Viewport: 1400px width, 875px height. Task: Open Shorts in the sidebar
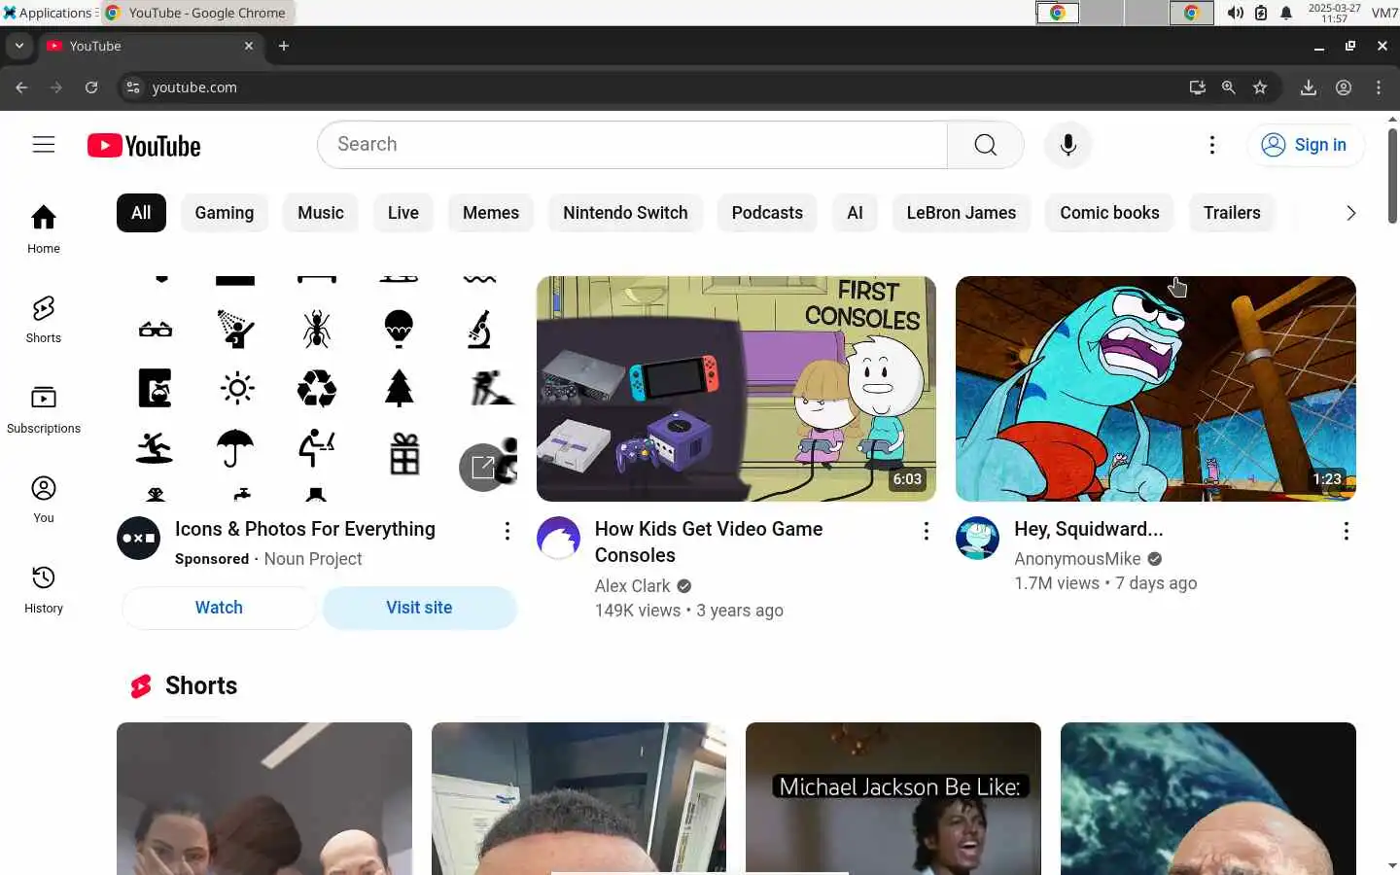[44, 319]
